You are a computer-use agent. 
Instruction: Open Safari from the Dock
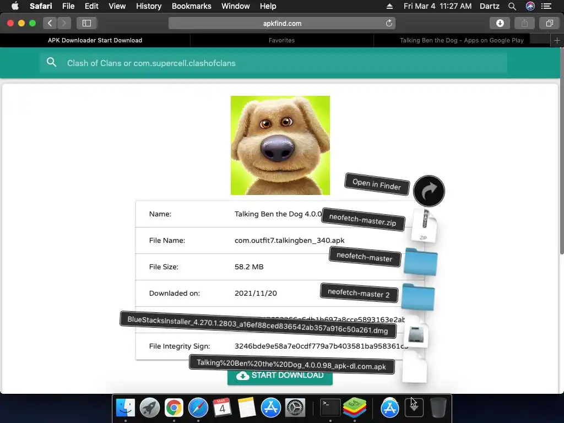click(198, 408)
